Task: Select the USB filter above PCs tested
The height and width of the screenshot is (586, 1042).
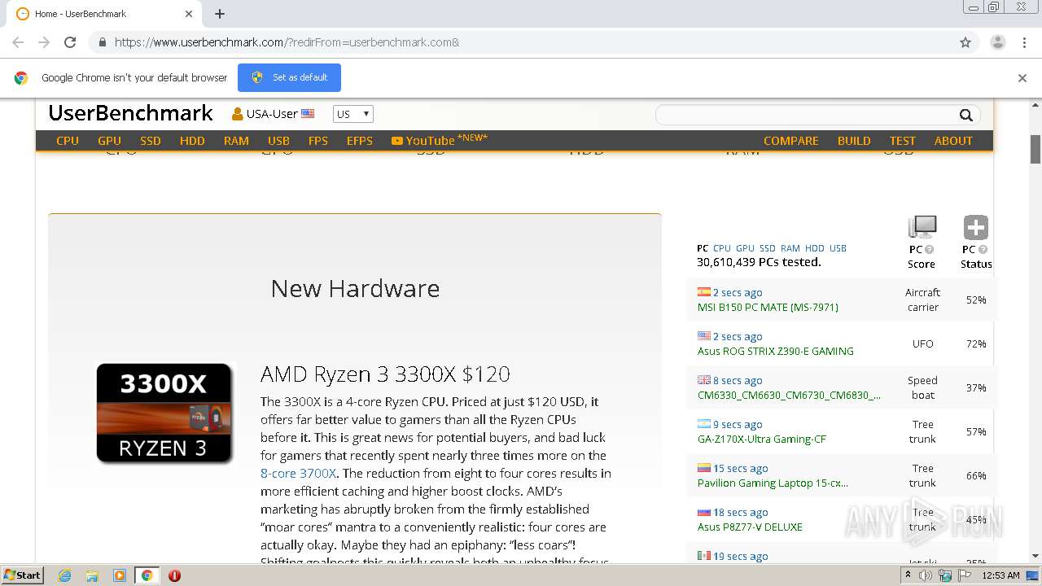Action: point(838,248)
